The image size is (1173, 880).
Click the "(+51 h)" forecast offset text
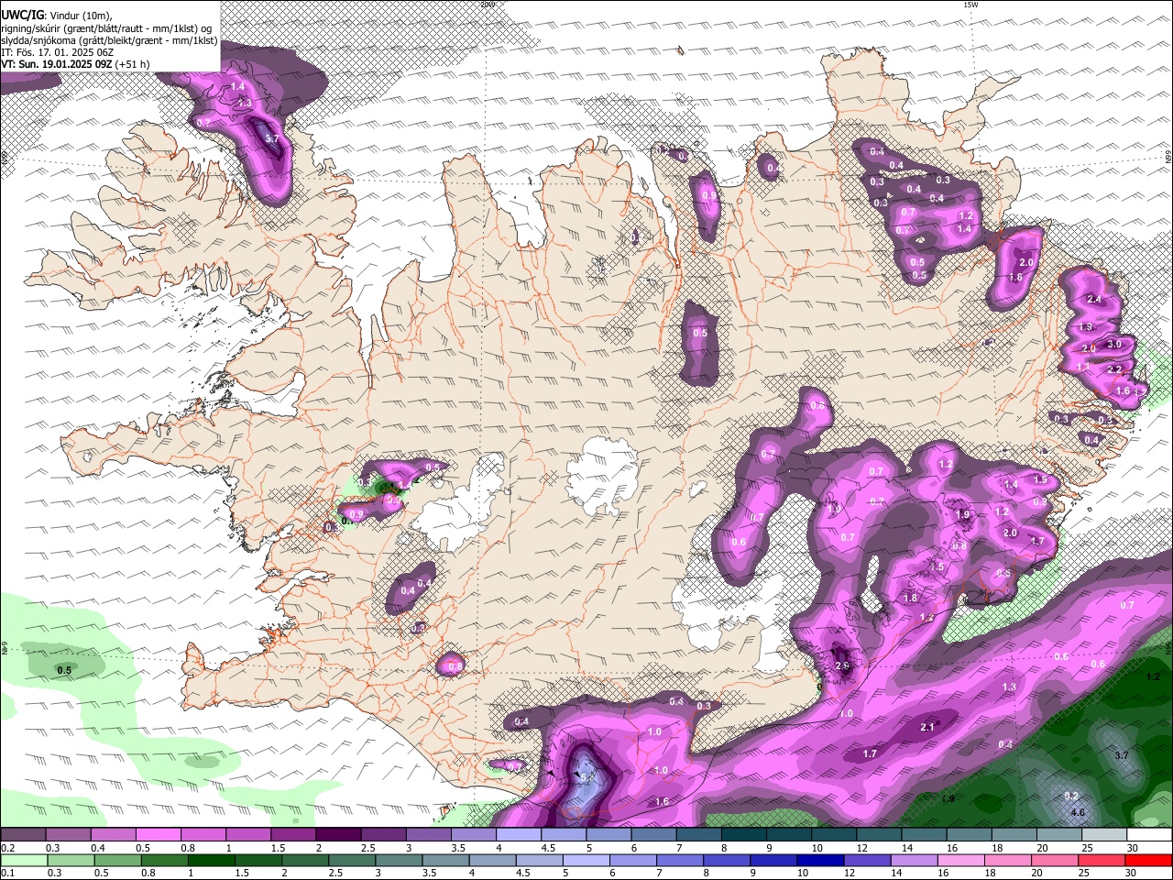point(133,64)
